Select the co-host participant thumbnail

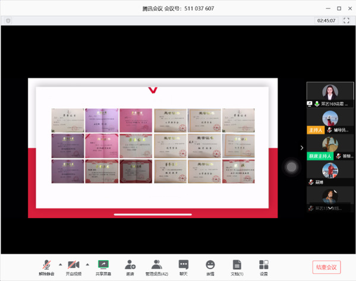pos(330,147)
